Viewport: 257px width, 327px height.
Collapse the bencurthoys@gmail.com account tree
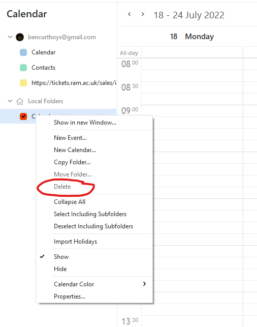(10, 37)
